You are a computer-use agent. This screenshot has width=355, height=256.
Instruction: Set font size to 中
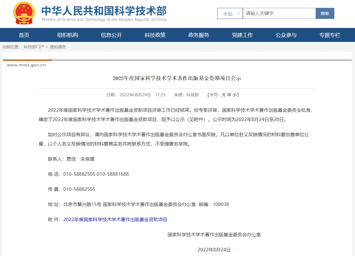point(229,95)
